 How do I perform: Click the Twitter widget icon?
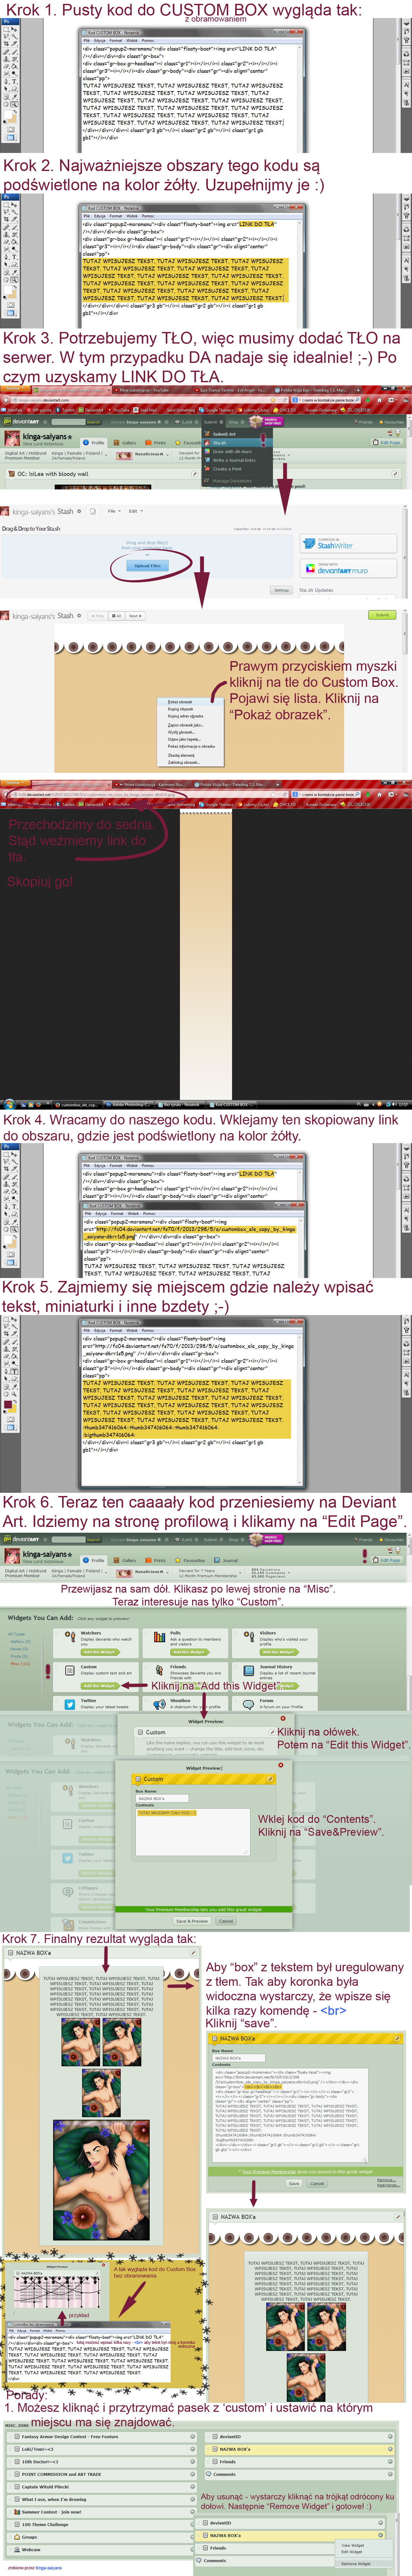[x=70, y=1704]
